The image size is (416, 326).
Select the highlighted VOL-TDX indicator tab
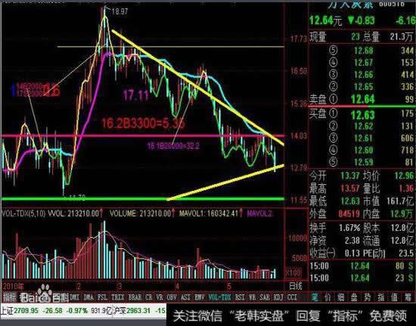[x=219, y=297]
